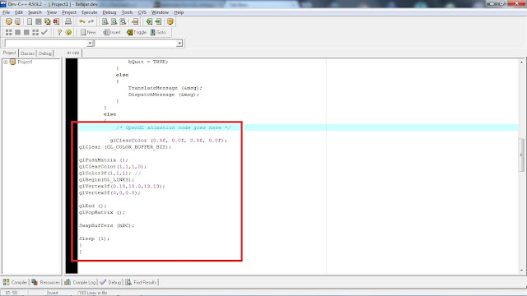Screen dimensions: 527x296
Task: Open the Help menu
Action: 179,12
